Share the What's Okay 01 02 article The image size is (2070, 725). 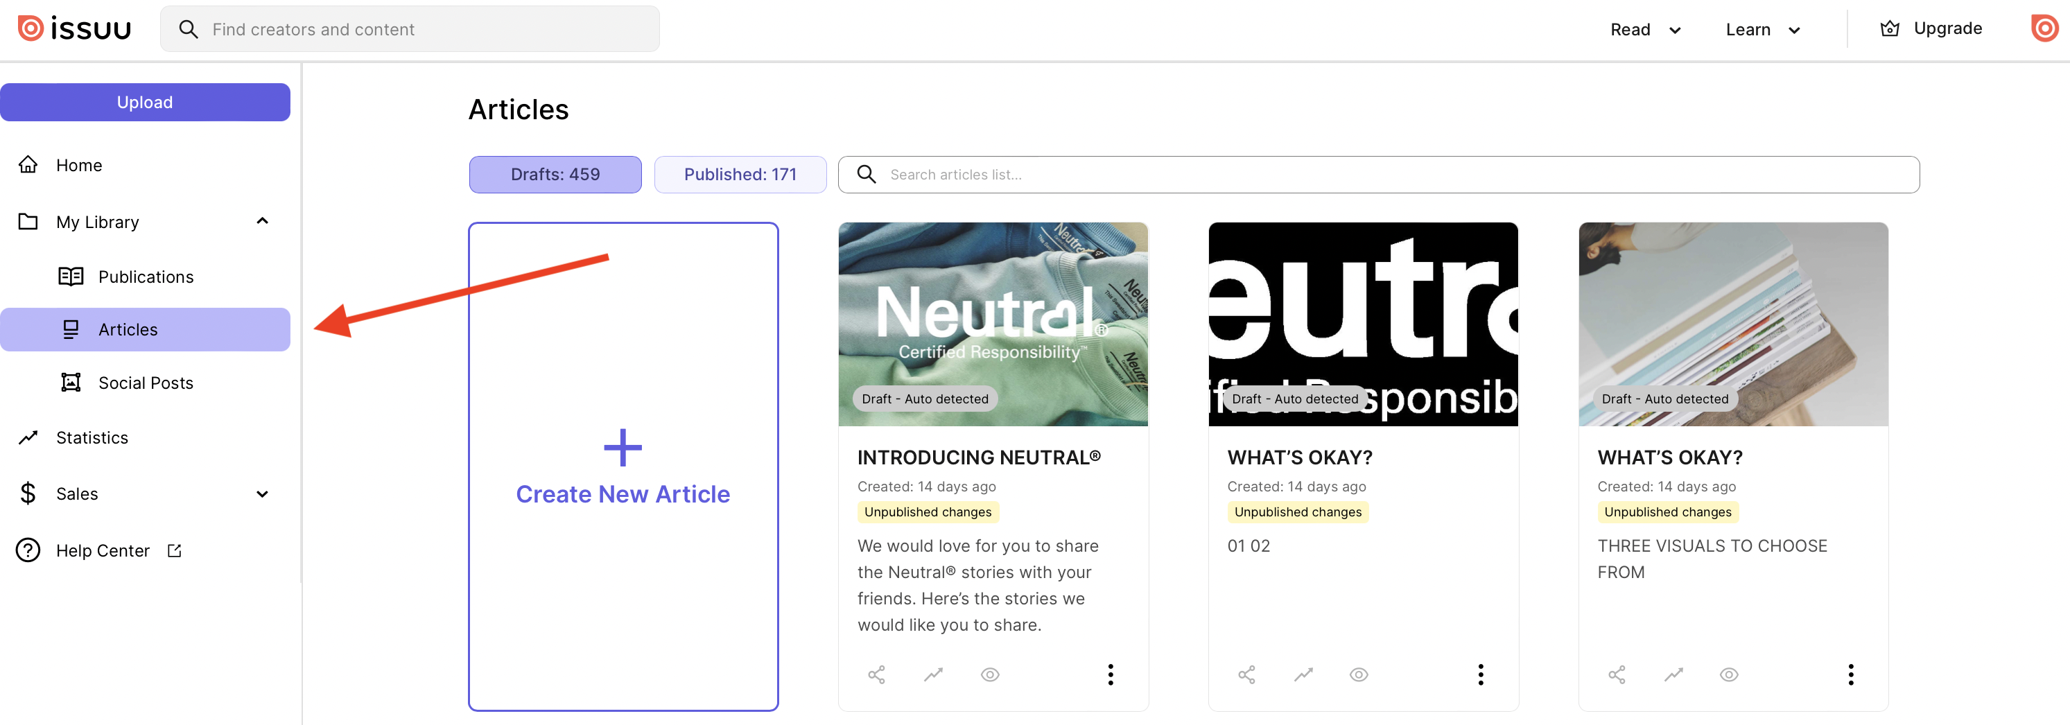[1246, 675]
